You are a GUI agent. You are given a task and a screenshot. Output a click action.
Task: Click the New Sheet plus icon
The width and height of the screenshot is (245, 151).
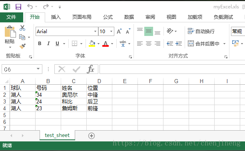click(92, 136)
